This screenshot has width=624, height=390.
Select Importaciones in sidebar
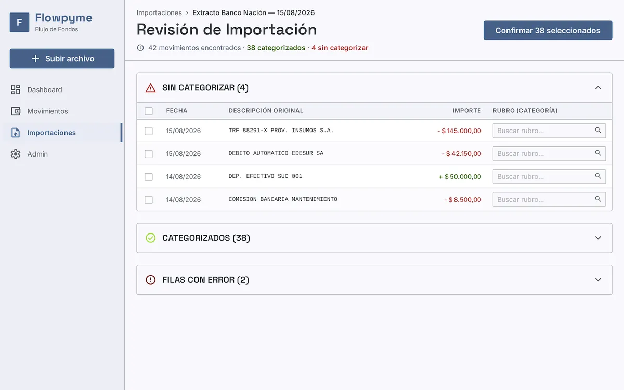(x=62, y=133)
